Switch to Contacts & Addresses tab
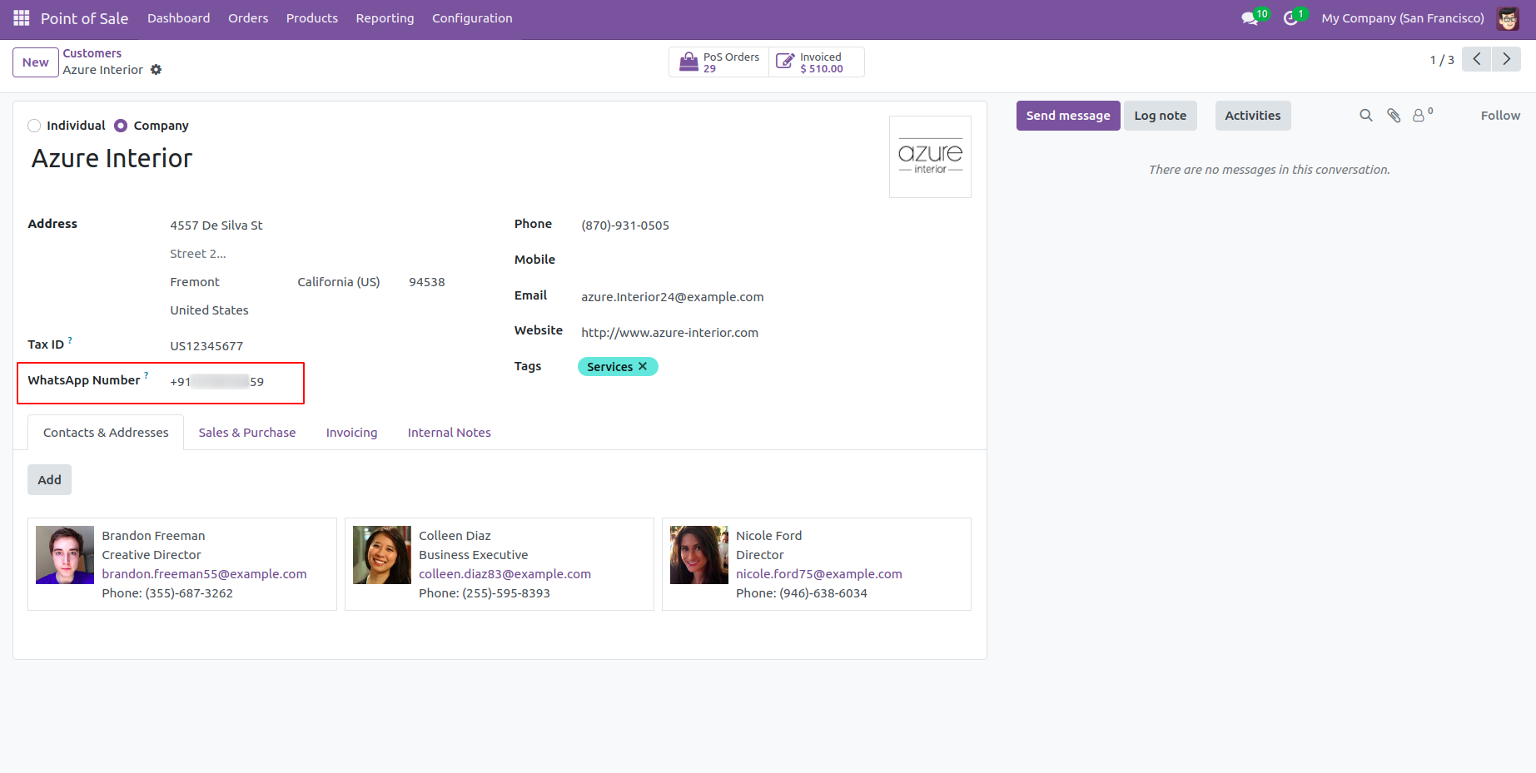Screen dimensions: 1536x773 [106, 433]
